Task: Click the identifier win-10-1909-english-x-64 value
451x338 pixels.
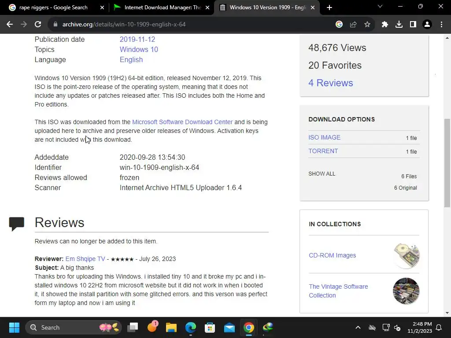Action: 159,167
